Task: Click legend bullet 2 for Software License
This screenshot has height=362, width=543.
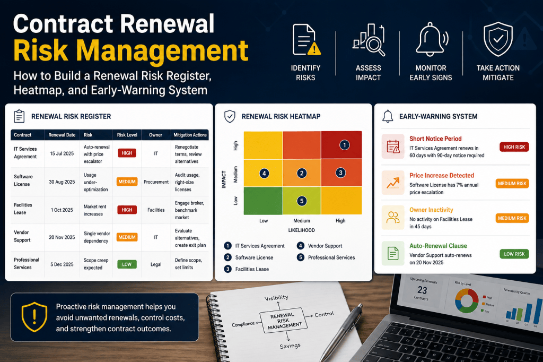Action: pyautogui.click(x=227, y=257)
